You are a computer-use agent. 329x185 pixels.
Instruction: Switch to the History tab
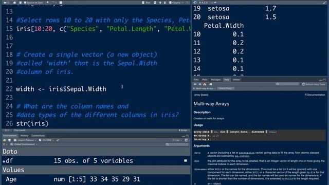(24, 136)
